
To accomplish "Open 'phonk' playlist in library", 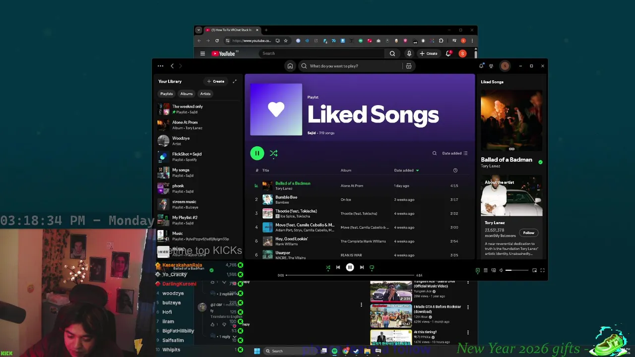I will [198, 188].
